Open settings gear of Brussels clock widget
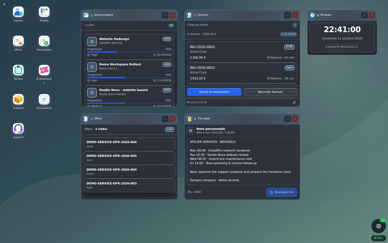388x243 pixels. (x=365, y=15)
